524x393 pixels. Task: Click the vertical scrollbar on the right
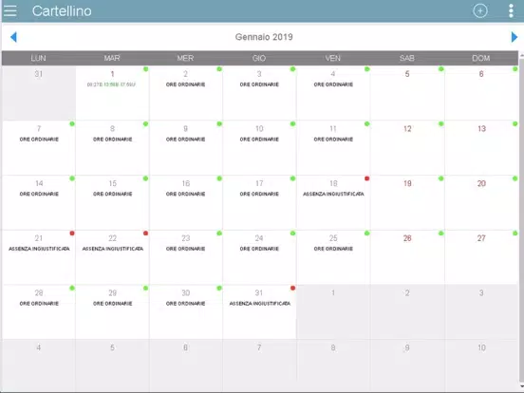pos(521,220)
